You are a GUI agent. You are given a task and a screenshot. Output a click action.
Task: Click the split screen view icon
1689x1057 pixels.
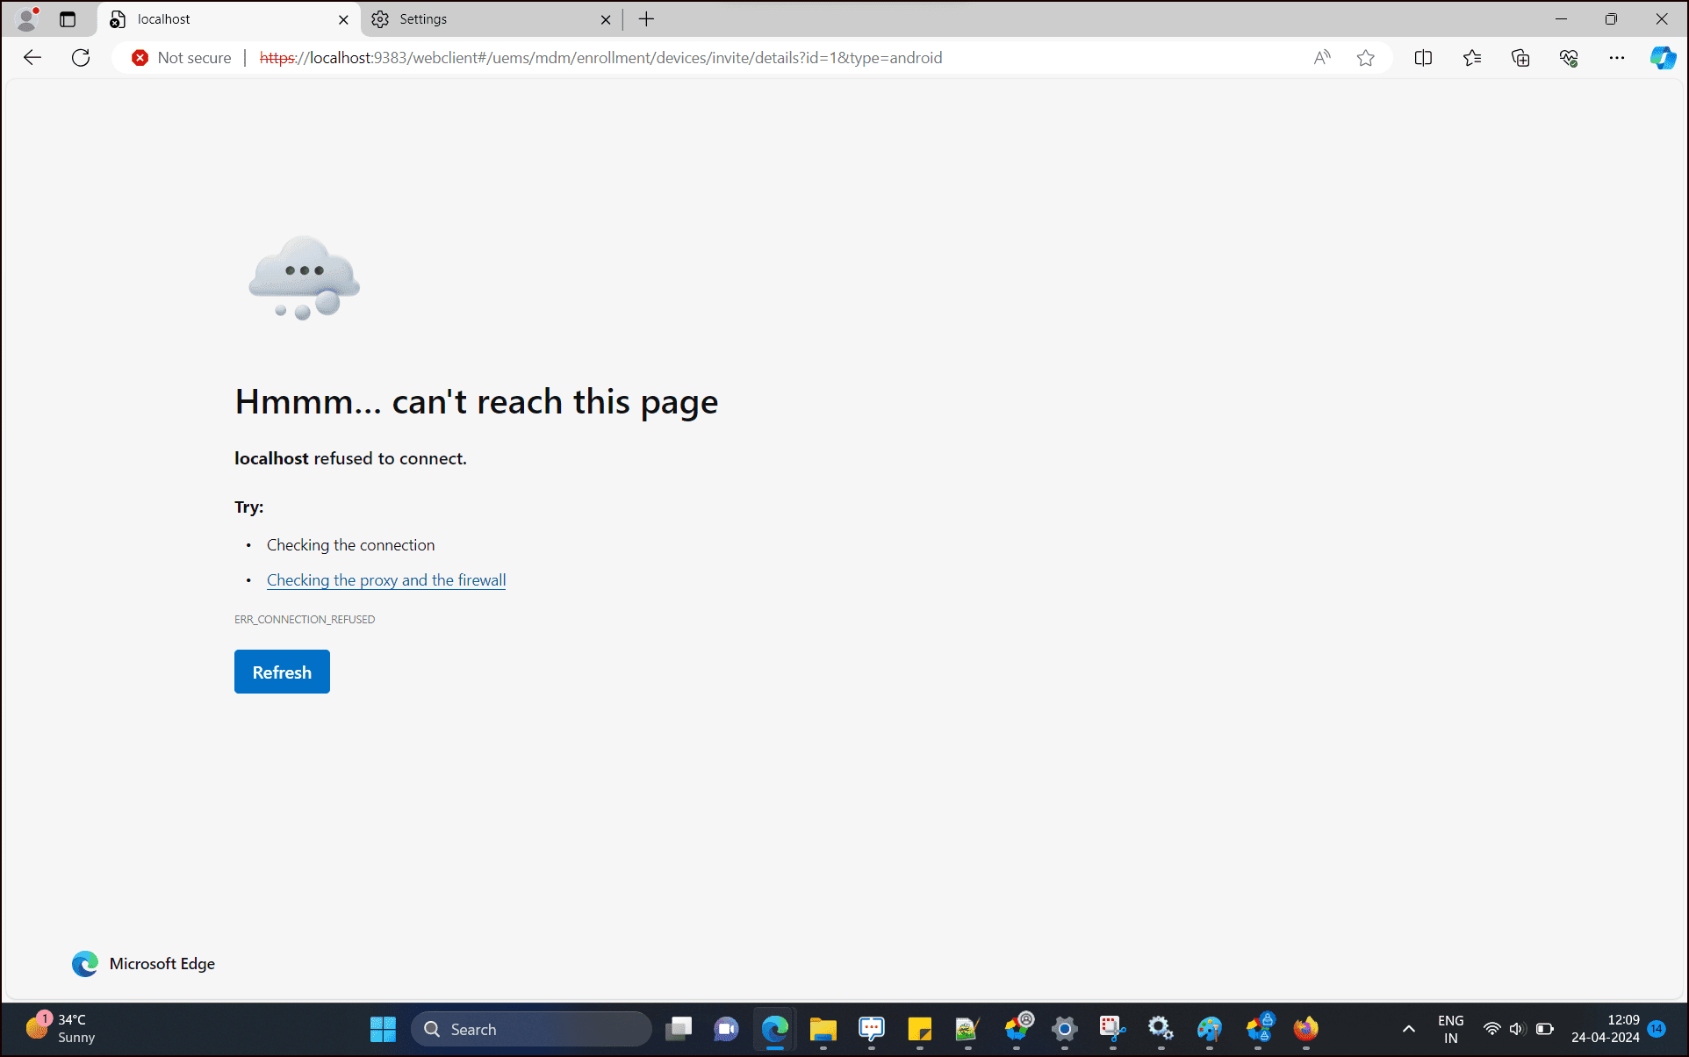click(1421, 59)
